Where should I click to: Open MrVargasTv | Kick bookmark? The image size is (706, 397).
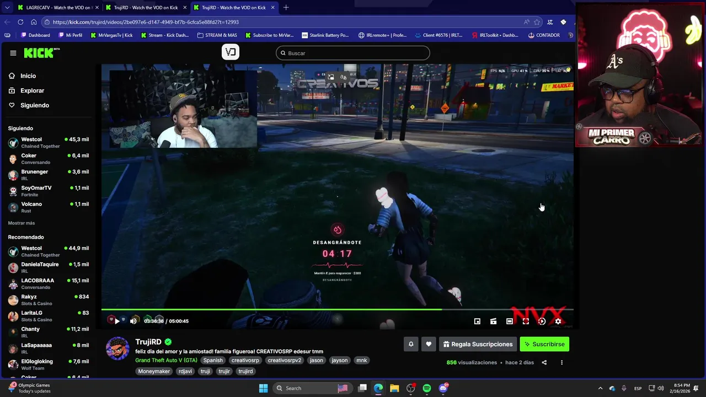coord(111,35)
